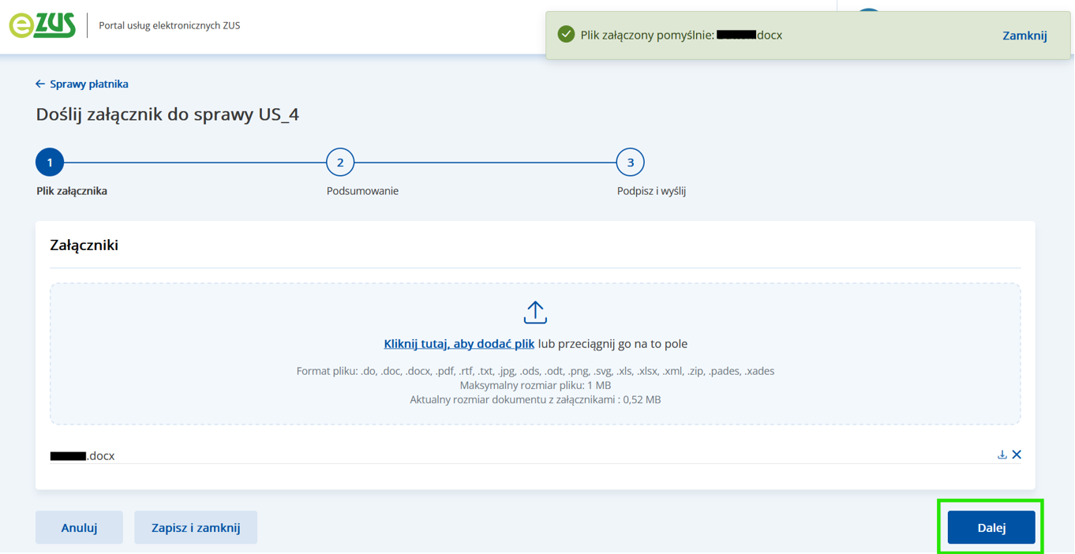Image resolution: width=1075 pixels, height=554 pixels.
Task: Open the Podsumowanie step label
Action: [362, 191]
